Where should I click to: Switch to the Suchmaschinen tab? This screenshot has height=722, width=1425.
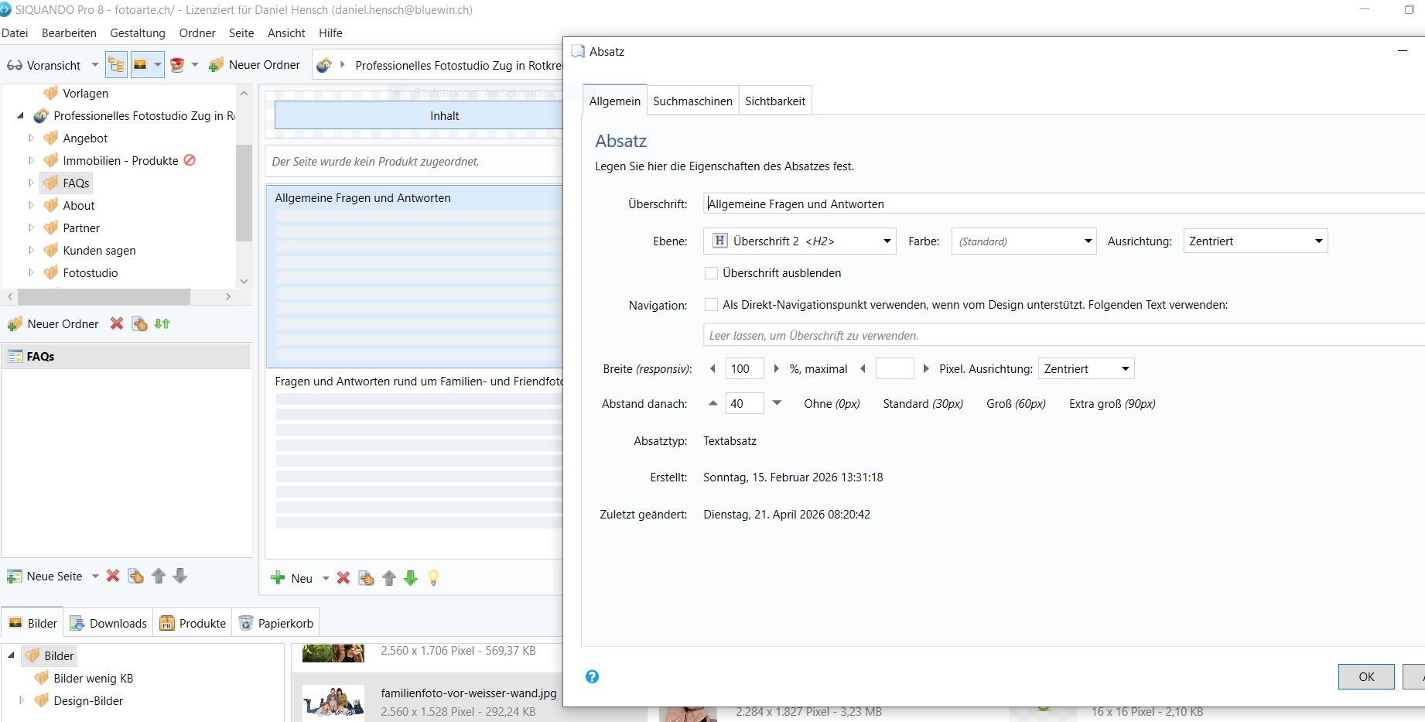(x=692, y=101)
